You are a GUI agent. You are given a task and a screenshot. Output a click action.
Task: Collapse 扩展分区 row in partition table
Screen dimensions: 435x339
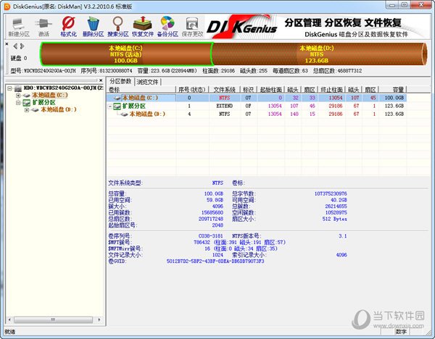pyautogui.click(x=110, y=106)
